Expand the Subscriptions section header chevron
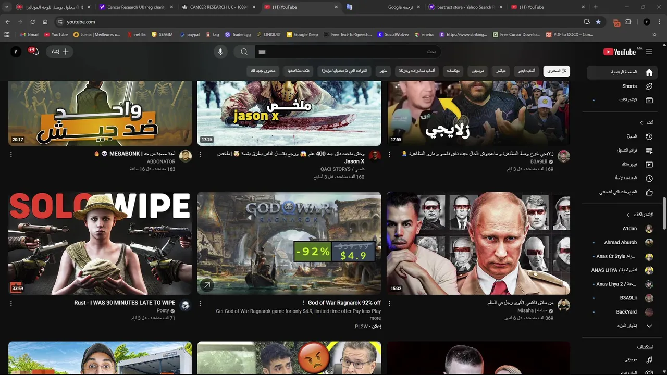Screen dimensions: 667x375 click(628, 215)
